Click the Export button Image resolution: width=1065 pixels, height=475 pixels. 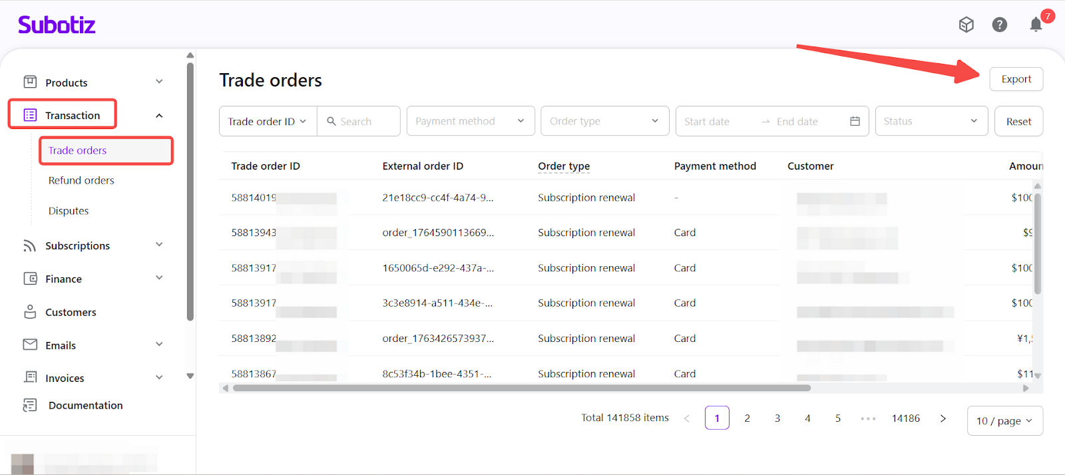coord(1016,79)
